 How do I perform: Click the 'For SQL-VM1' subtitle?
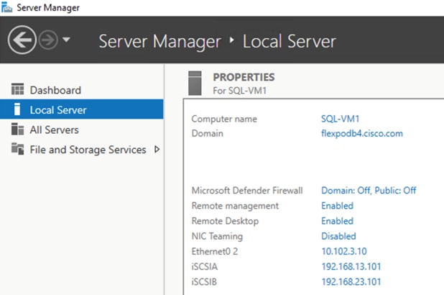pos(239,91)
